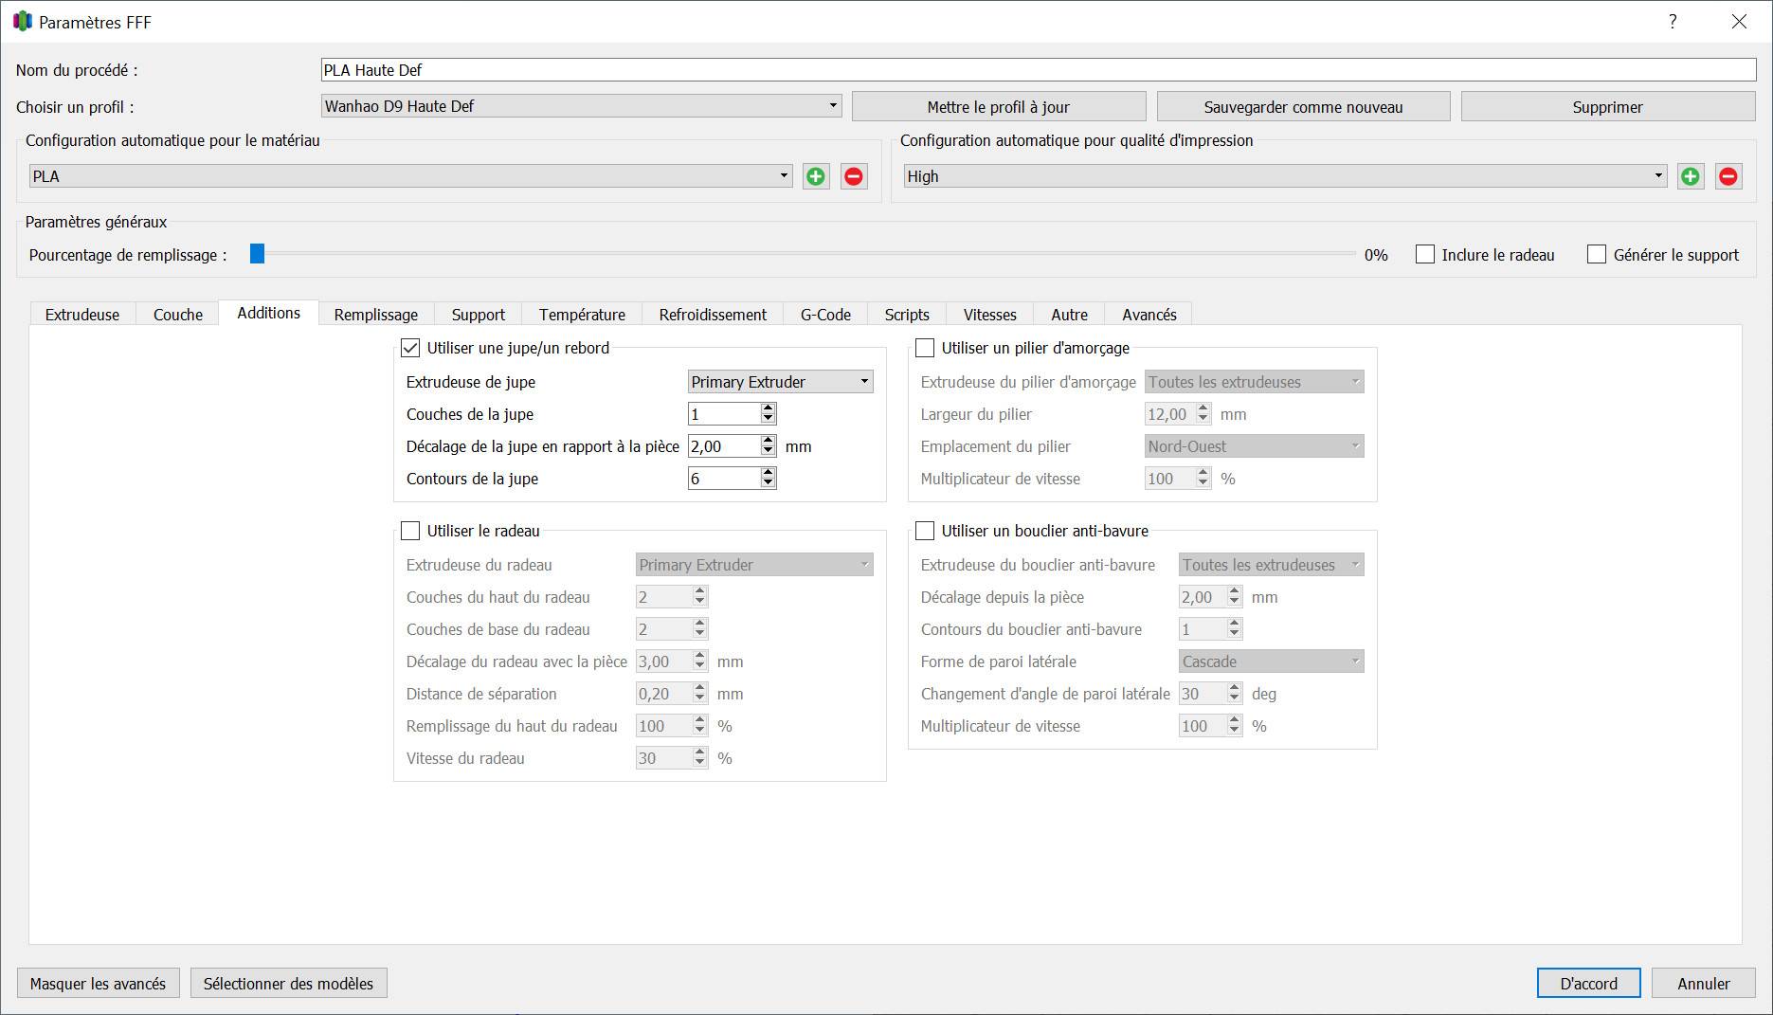
Task: Enable Utiliser le radeau checkbox
Action: click(x=410, y=531)
